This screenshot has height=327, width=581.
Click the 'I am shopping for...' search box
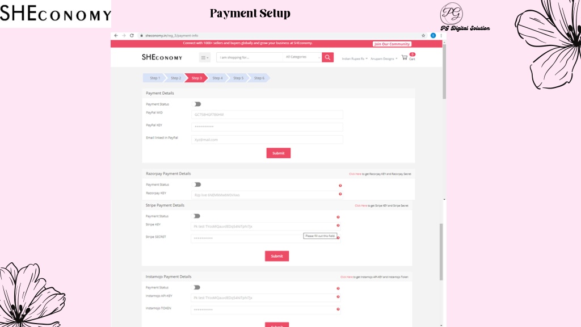pos(250,57)
